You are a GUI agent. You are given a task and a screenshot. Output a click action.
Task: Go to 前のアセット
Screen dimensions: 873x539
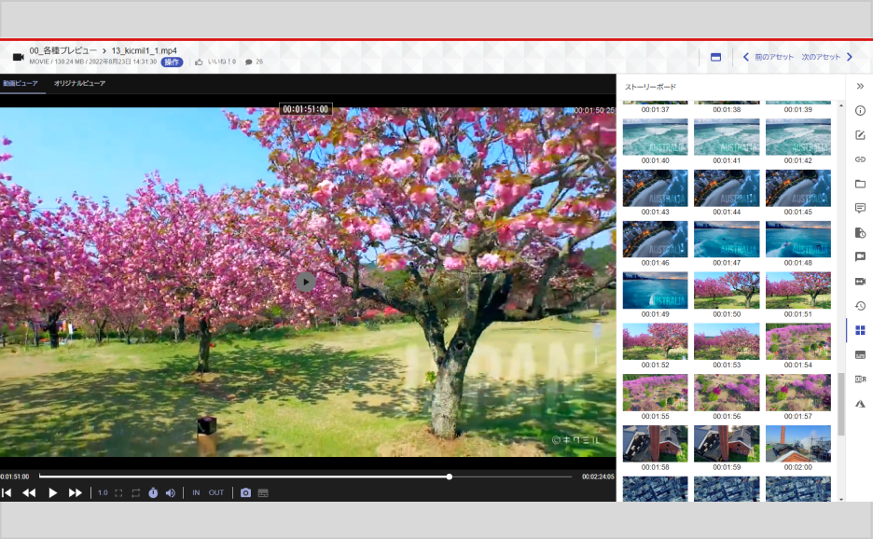pyautogui.click(x=769, y=57)
